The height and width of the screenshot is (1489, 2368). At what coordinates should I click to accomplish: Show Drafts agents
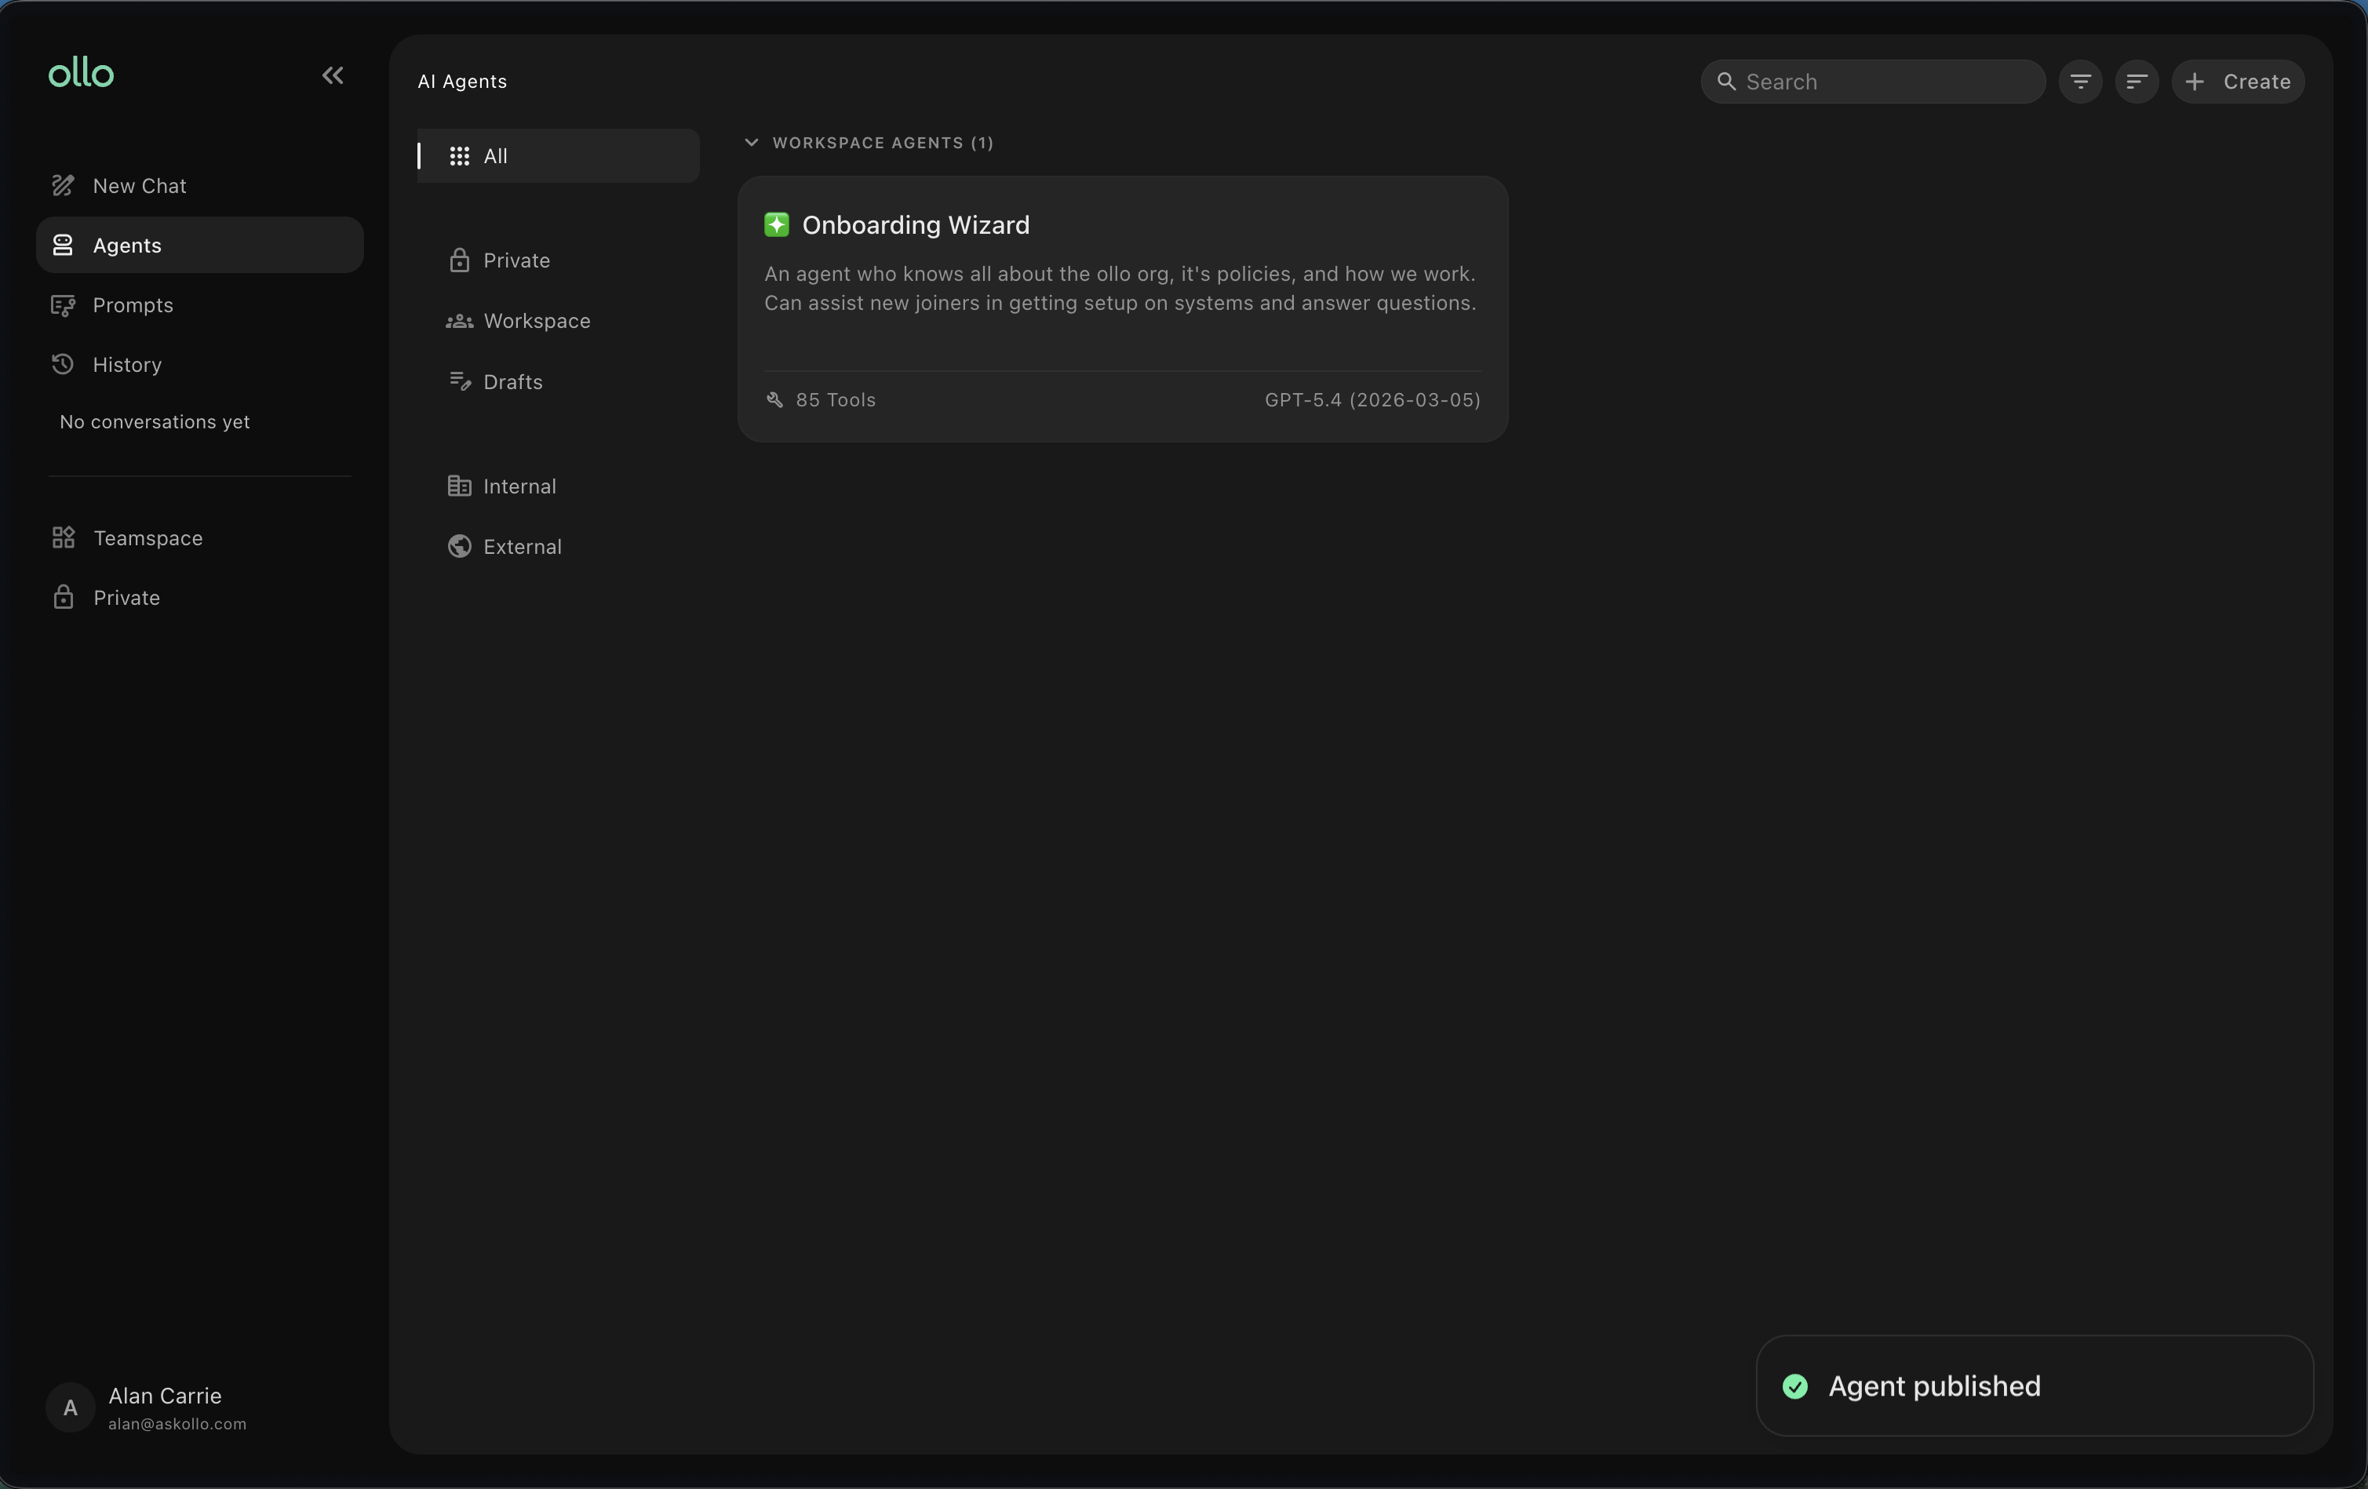coord(558,381)
